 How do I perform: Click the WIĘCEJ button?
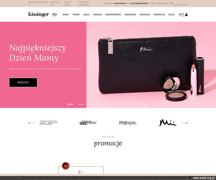(x=23, y=82)
